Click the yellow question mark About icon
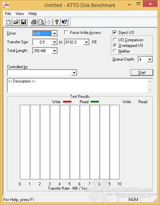Screen dimensions: 160x205 [x=57, y=22]
